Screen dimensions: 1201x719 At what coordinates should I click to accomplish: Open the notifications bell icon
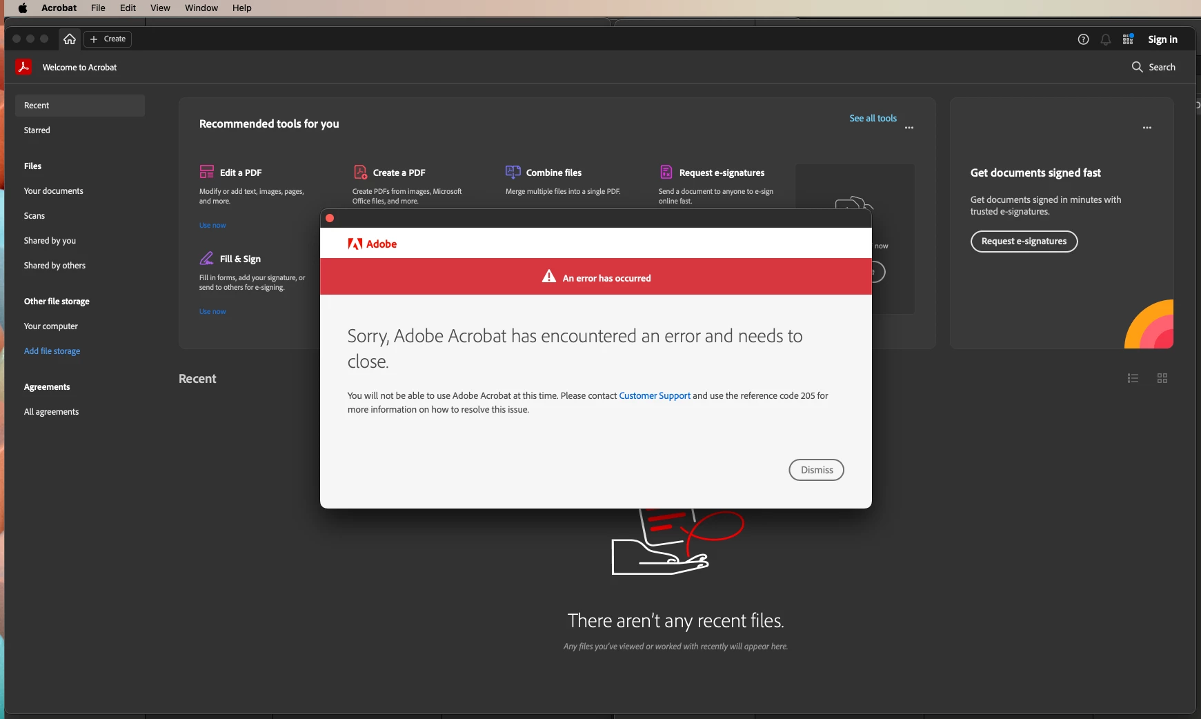1106,39
